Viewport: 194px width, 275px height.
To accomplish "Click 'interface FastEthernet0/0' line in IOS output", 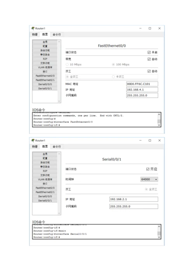I will click(63, 122).
